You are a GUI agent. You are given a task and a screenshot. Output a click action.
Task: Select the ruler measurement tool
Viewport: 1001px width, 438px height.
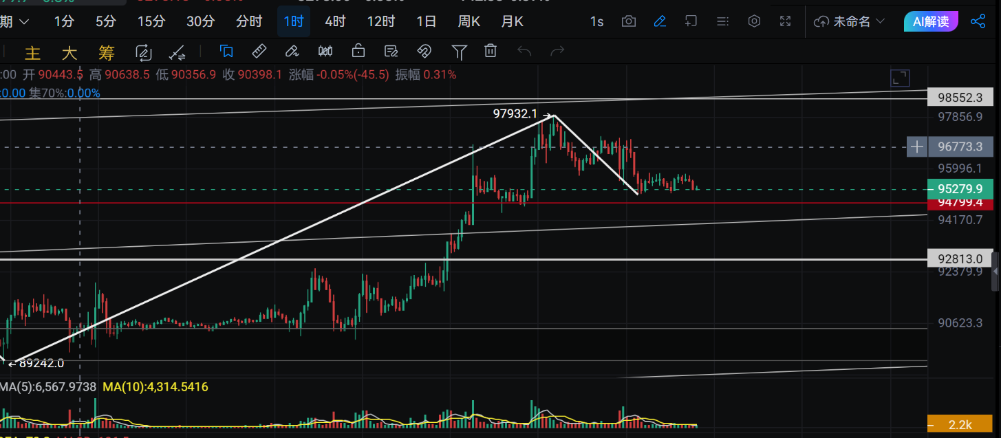click(259, 51)
